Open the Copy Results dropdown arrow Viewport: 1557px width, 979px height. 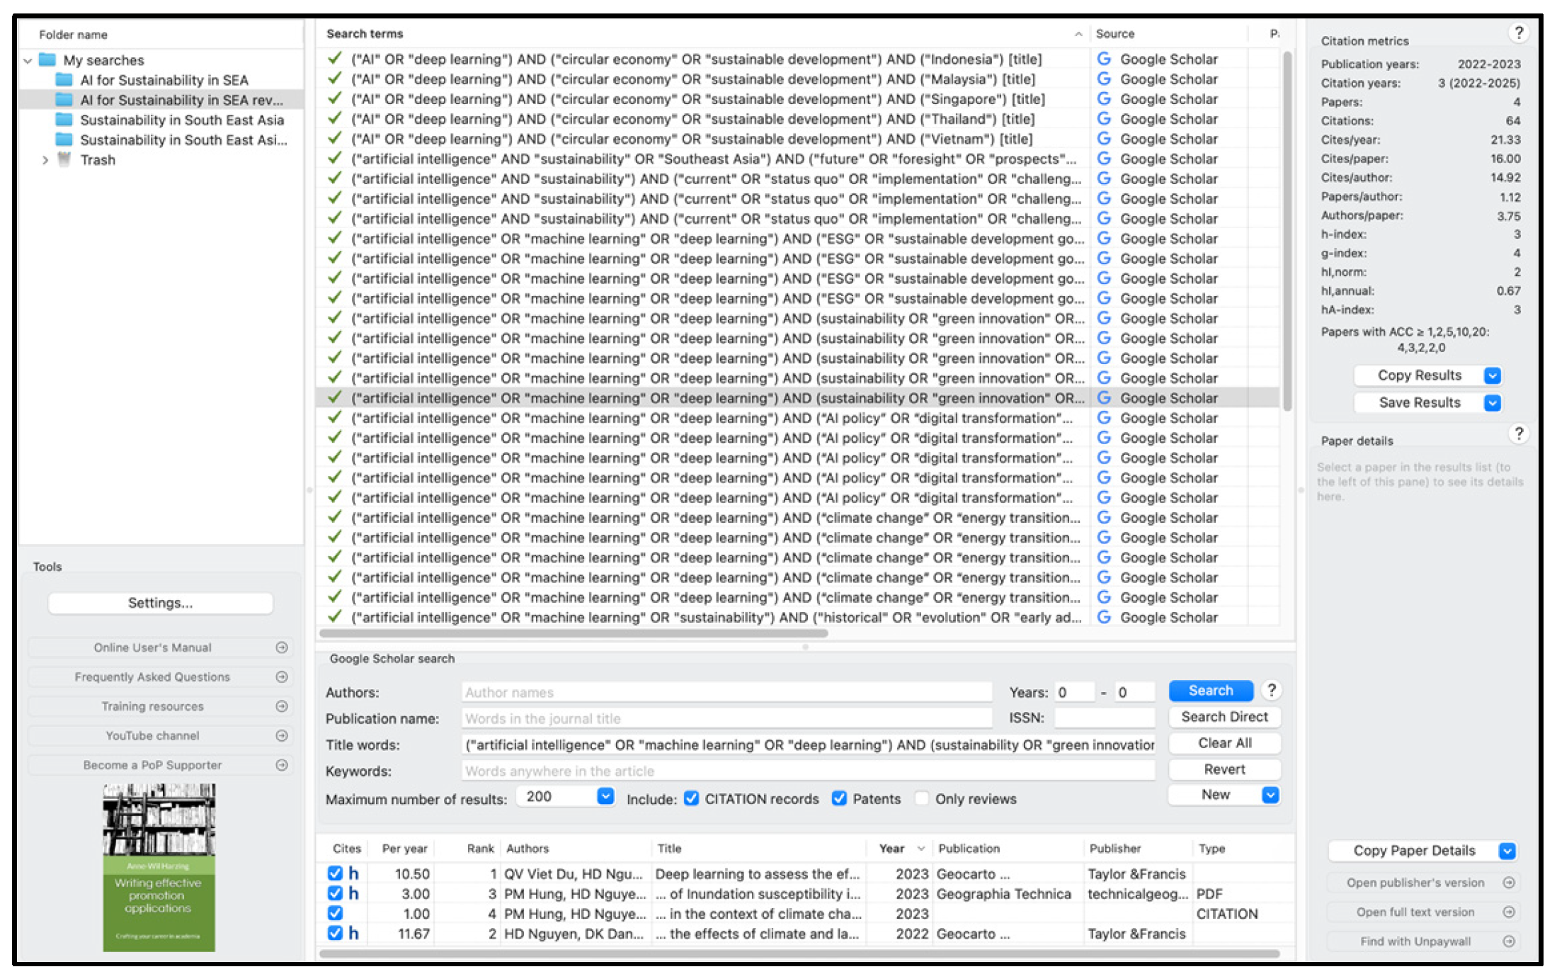1493,375
